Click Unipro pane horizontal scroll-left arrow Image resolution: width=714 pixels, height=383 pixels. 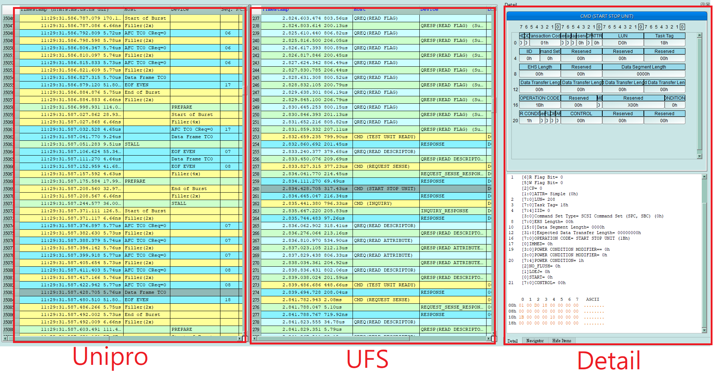pos(5,338)
